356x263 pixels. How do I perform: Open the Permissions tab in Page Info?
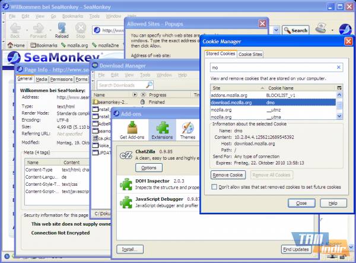[61, 79]
